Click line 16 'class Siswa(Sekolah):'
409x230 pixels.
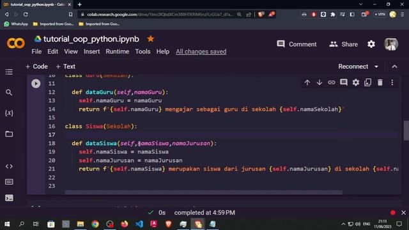tap(101, 126)
